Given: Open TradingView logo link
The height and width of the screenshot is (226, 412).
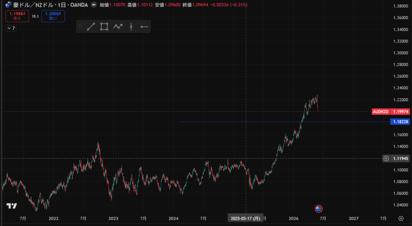Looking at the screenshot, I should pyautogui.click(x=12, y=206).
